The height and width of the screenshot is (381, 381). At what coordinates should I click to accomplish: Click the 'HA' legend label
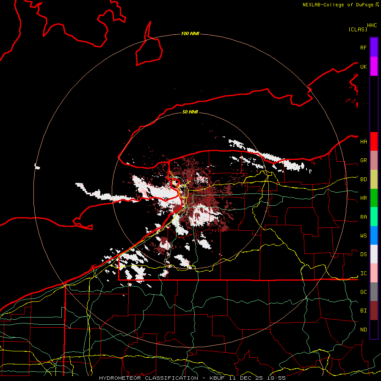(363, 142)
